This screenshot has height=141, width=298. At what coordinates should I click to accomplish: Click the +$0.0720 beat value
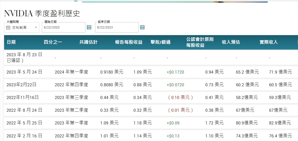point(175,85)
